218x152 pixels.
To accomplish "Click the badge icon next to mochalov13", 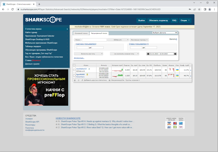I will (89, 69).
